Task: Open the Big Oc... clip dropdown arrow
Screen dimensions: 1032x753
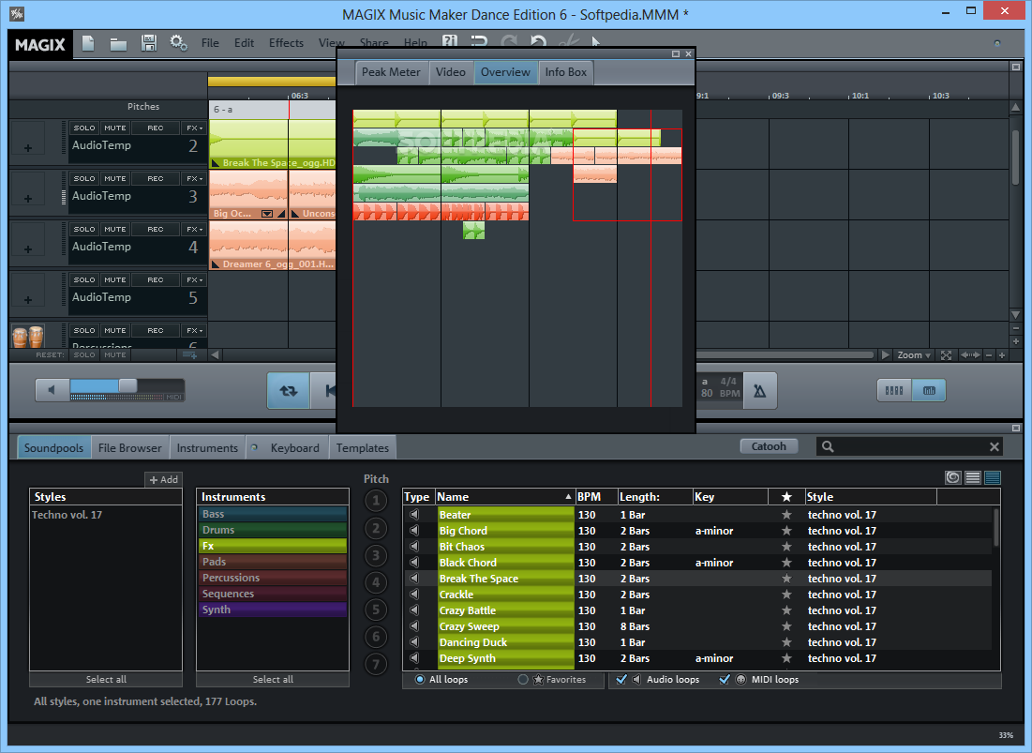Action: pos(266,213)
